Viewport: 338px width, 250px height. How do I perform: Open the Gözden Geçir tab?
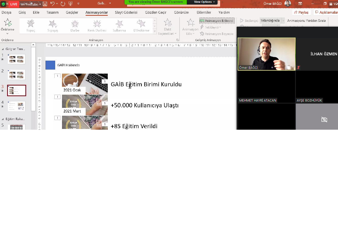pyautogui.click(x=156, y=12)
